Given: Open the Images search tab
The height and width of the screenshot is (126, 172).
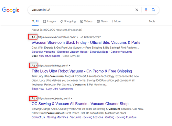Looking at the screenshot, I should (50, 21).
